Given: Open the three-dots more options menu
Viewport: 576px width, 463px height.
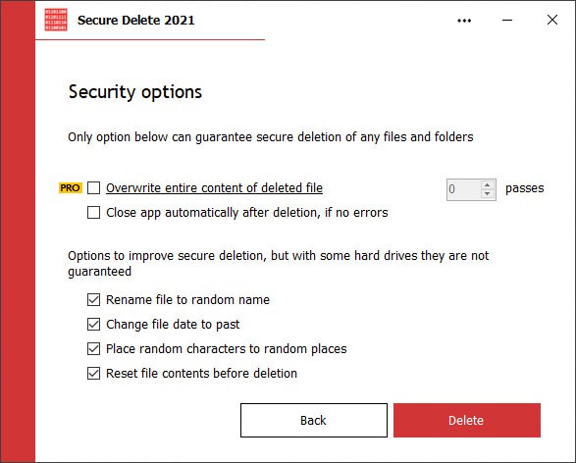Looking at the screenshot, I should (464, 21).
